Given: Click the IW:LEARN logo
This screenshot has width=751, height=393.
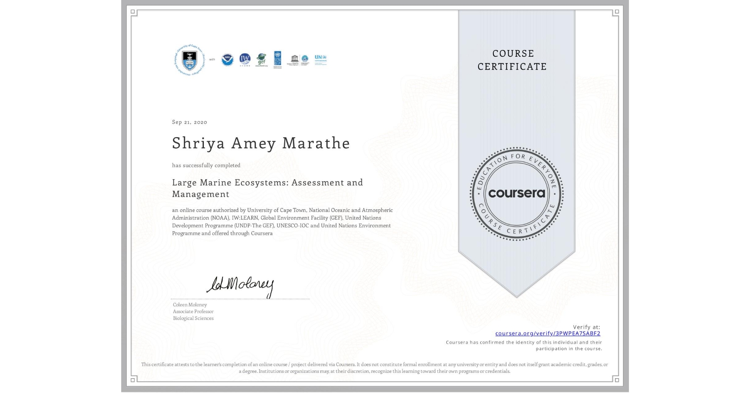Looking at the screenshot, I should pyautogui.click(x=245, y=60).
